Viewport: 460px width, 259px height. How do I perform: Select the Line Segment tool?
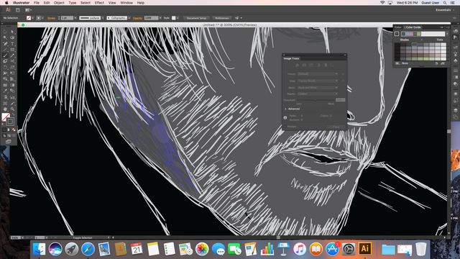pyautogui.click(x=5, y=50)
